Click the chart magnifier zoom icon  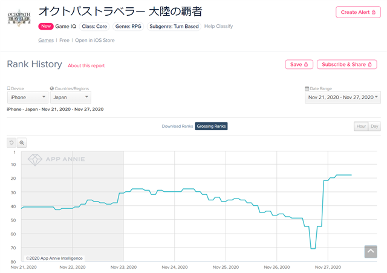(x=22, y=142)
